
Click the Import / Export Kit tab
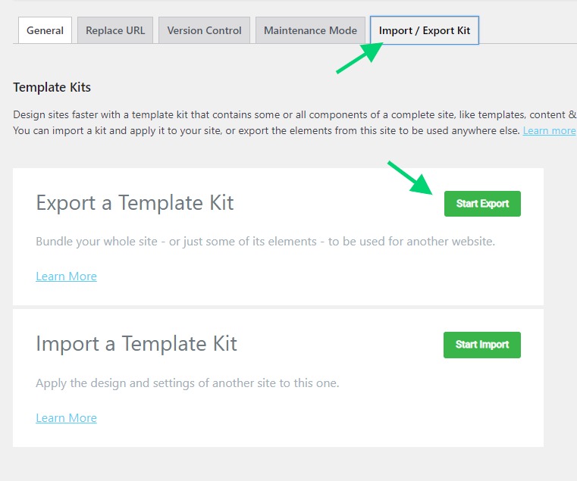coord(425,30)
